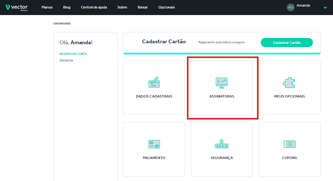Click the Amanda username in header
This screenshot has height=181, width=333.
click(303, 6)
